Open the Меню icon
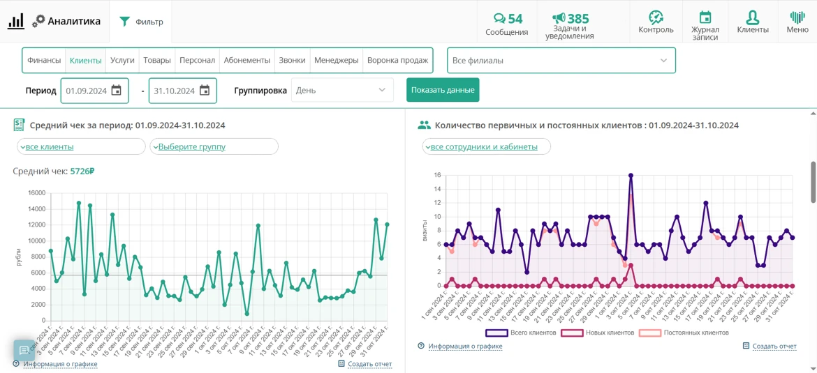This screenshot has height=373, width=817. click(797, 17)
